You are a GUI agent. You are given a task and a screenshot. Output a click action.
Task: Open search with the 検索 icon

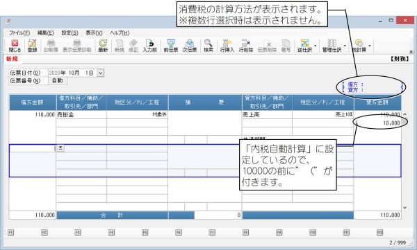pyautogui.click(x=208, y=46)
